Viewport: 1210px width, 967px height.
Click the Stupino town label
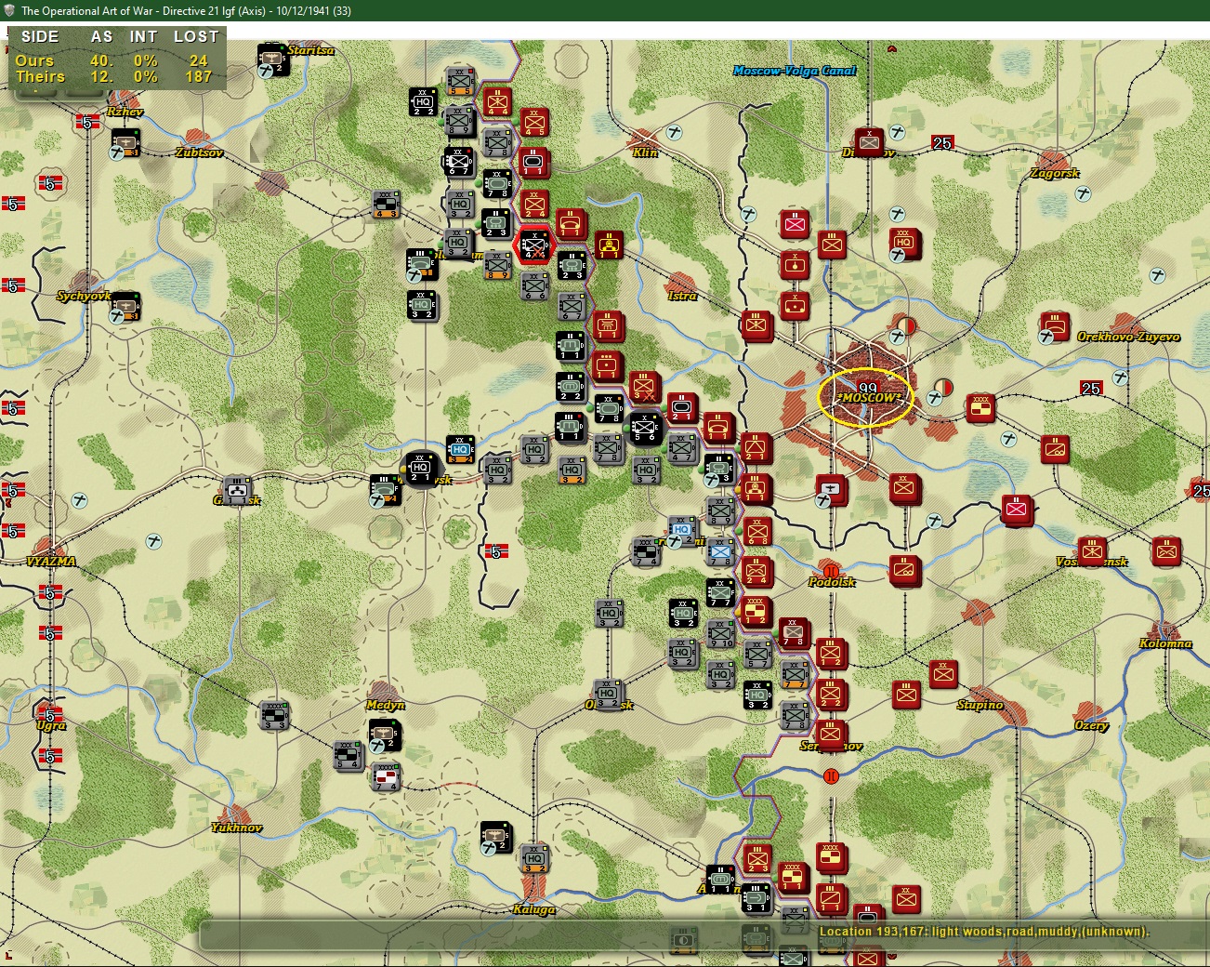[980, 705]
